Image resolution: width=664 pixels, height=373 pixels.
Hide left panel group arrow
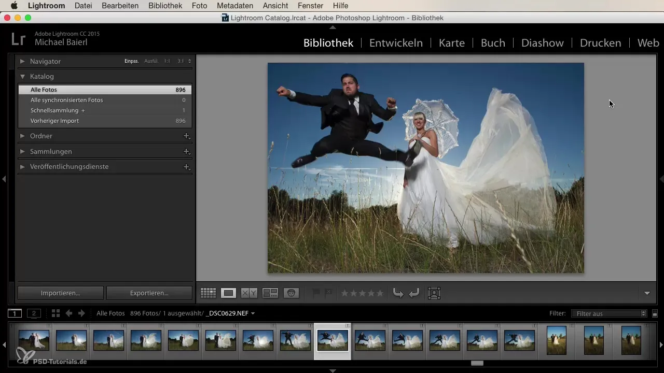[4, 179]
